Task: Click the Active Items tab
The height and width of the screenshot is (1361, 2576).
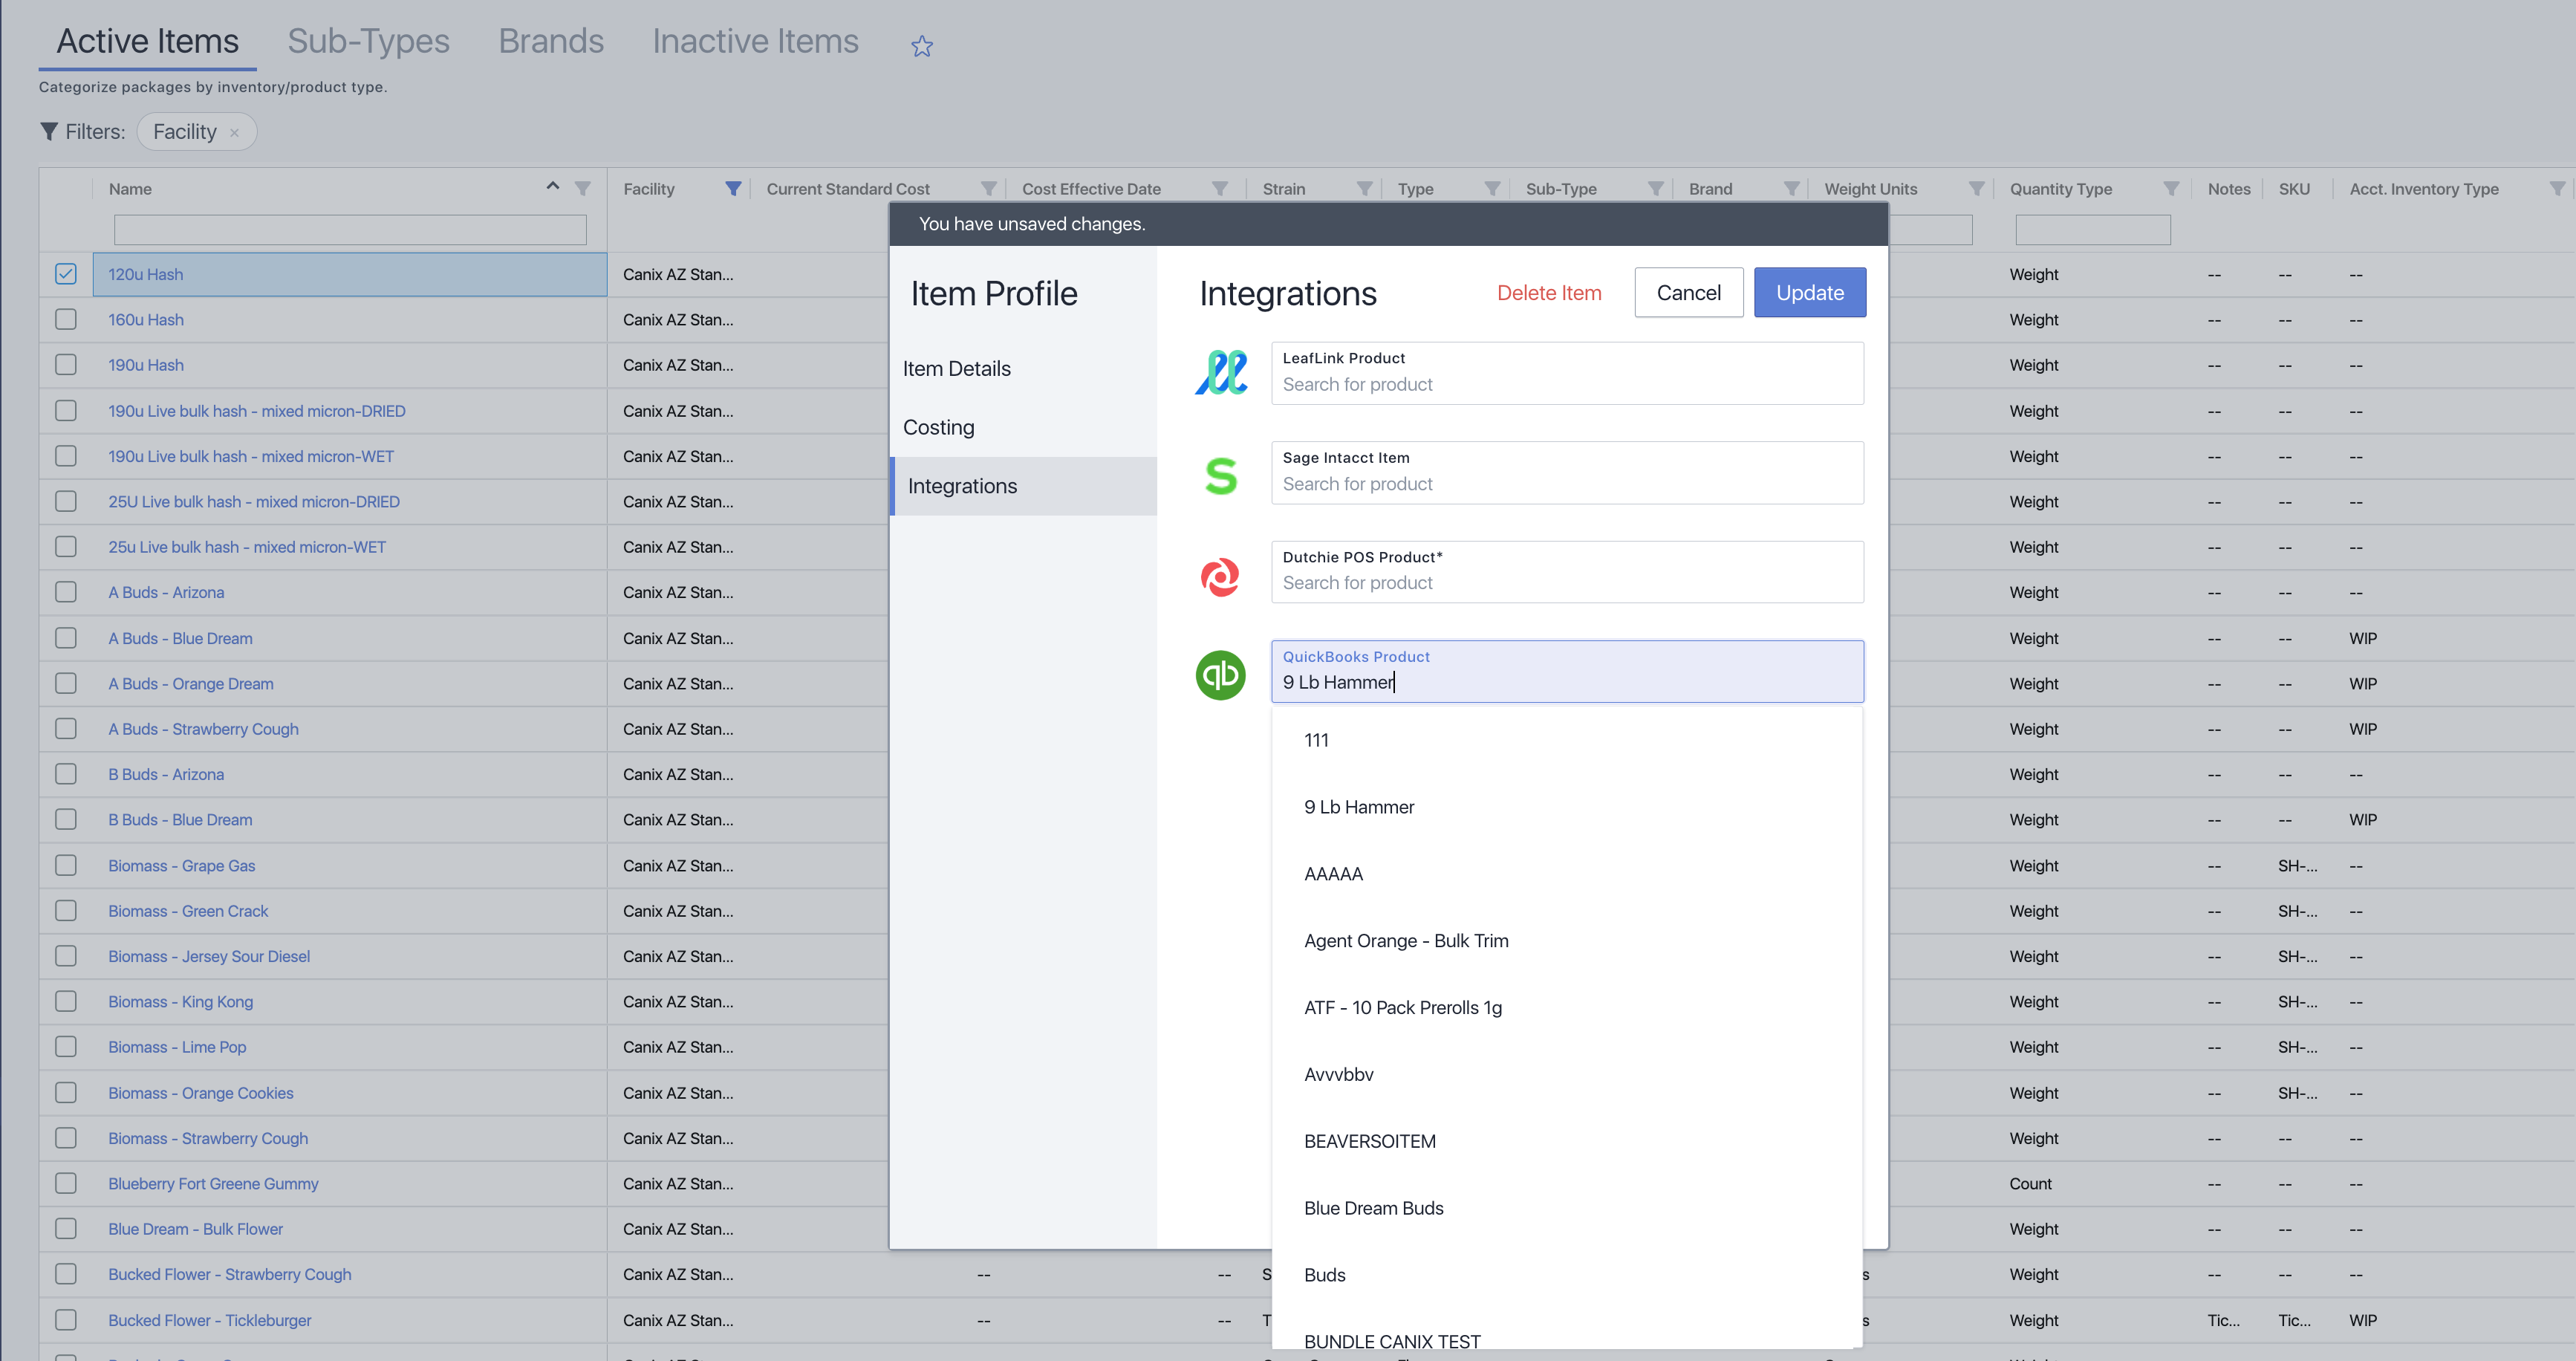Action: [x=147, y=41]
